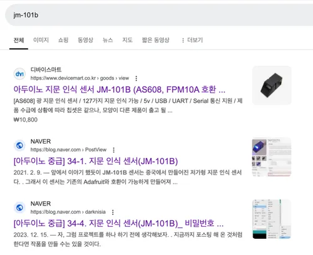Select the 전체 tab
The image size is (313, 255).
[x=19, y=40]
